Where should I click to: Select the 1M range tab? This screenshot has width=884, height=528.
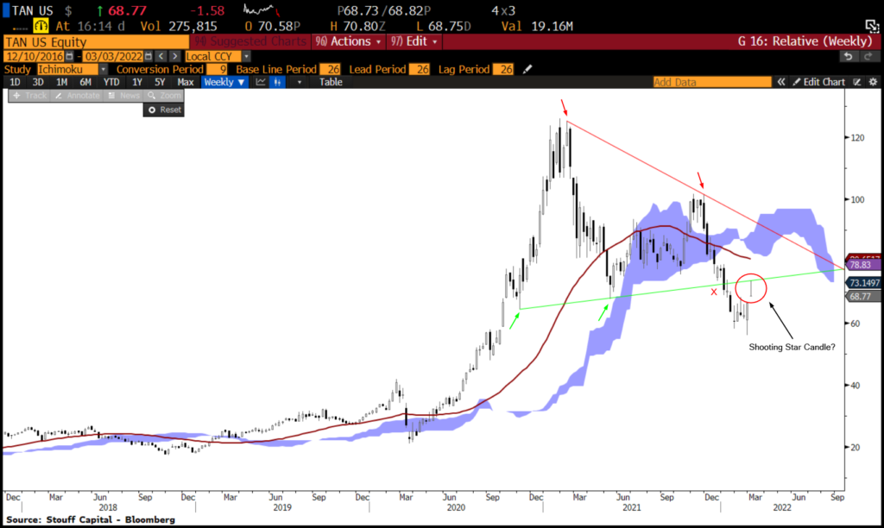click(x=61, y=82)
